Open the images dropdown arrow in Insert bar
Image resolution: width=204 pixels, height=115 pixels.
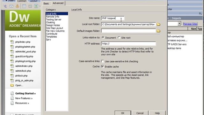40,6
